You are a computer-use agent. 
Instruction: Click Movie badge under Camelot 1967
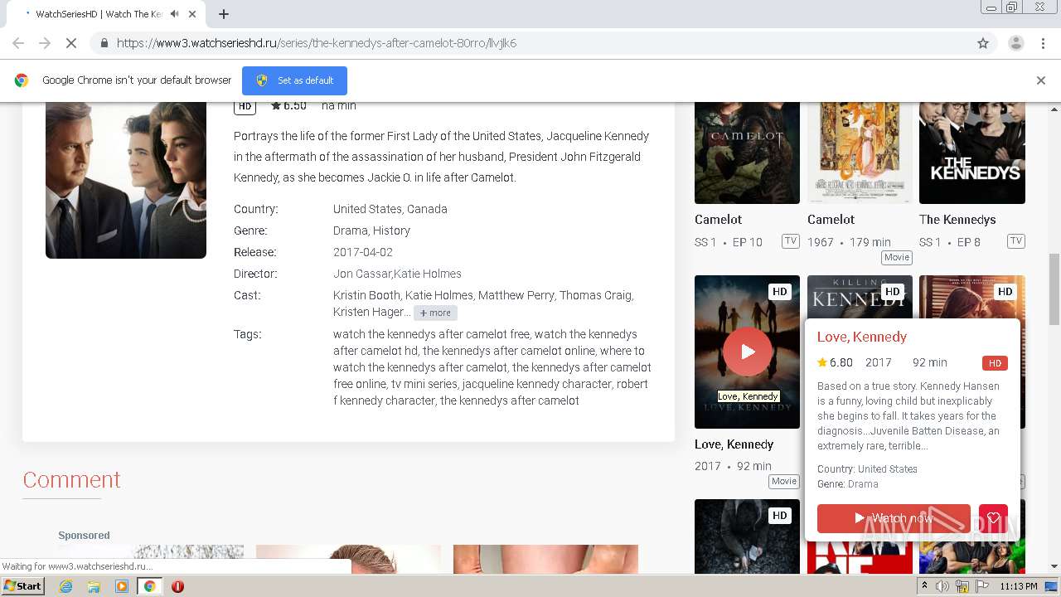point(896,257)
